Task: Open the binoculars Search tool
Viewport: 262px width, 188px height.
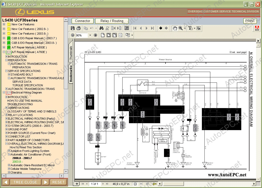Action: (x=101, y=28)
